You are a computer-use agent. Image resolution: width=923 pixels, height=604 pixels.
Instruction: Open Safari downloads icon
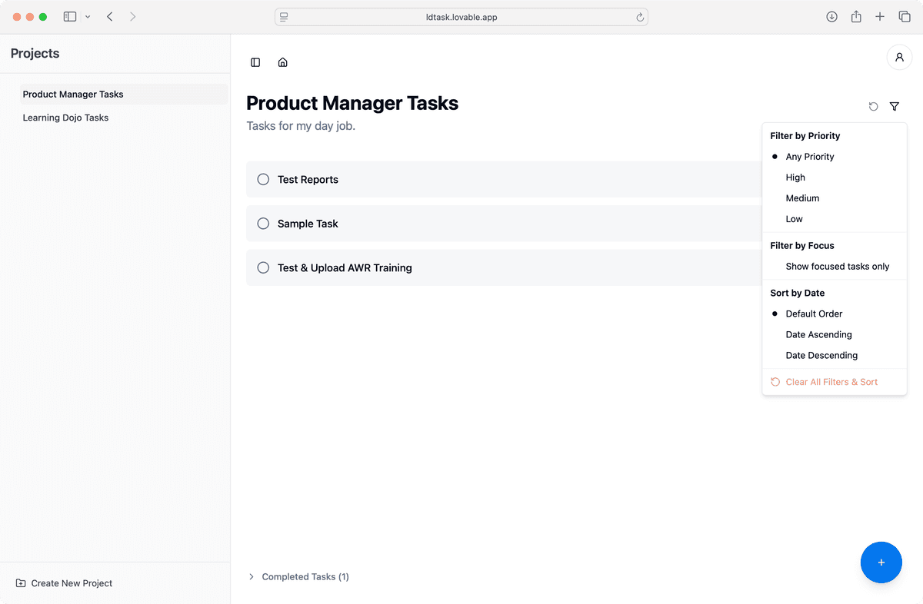pos(831,17)
